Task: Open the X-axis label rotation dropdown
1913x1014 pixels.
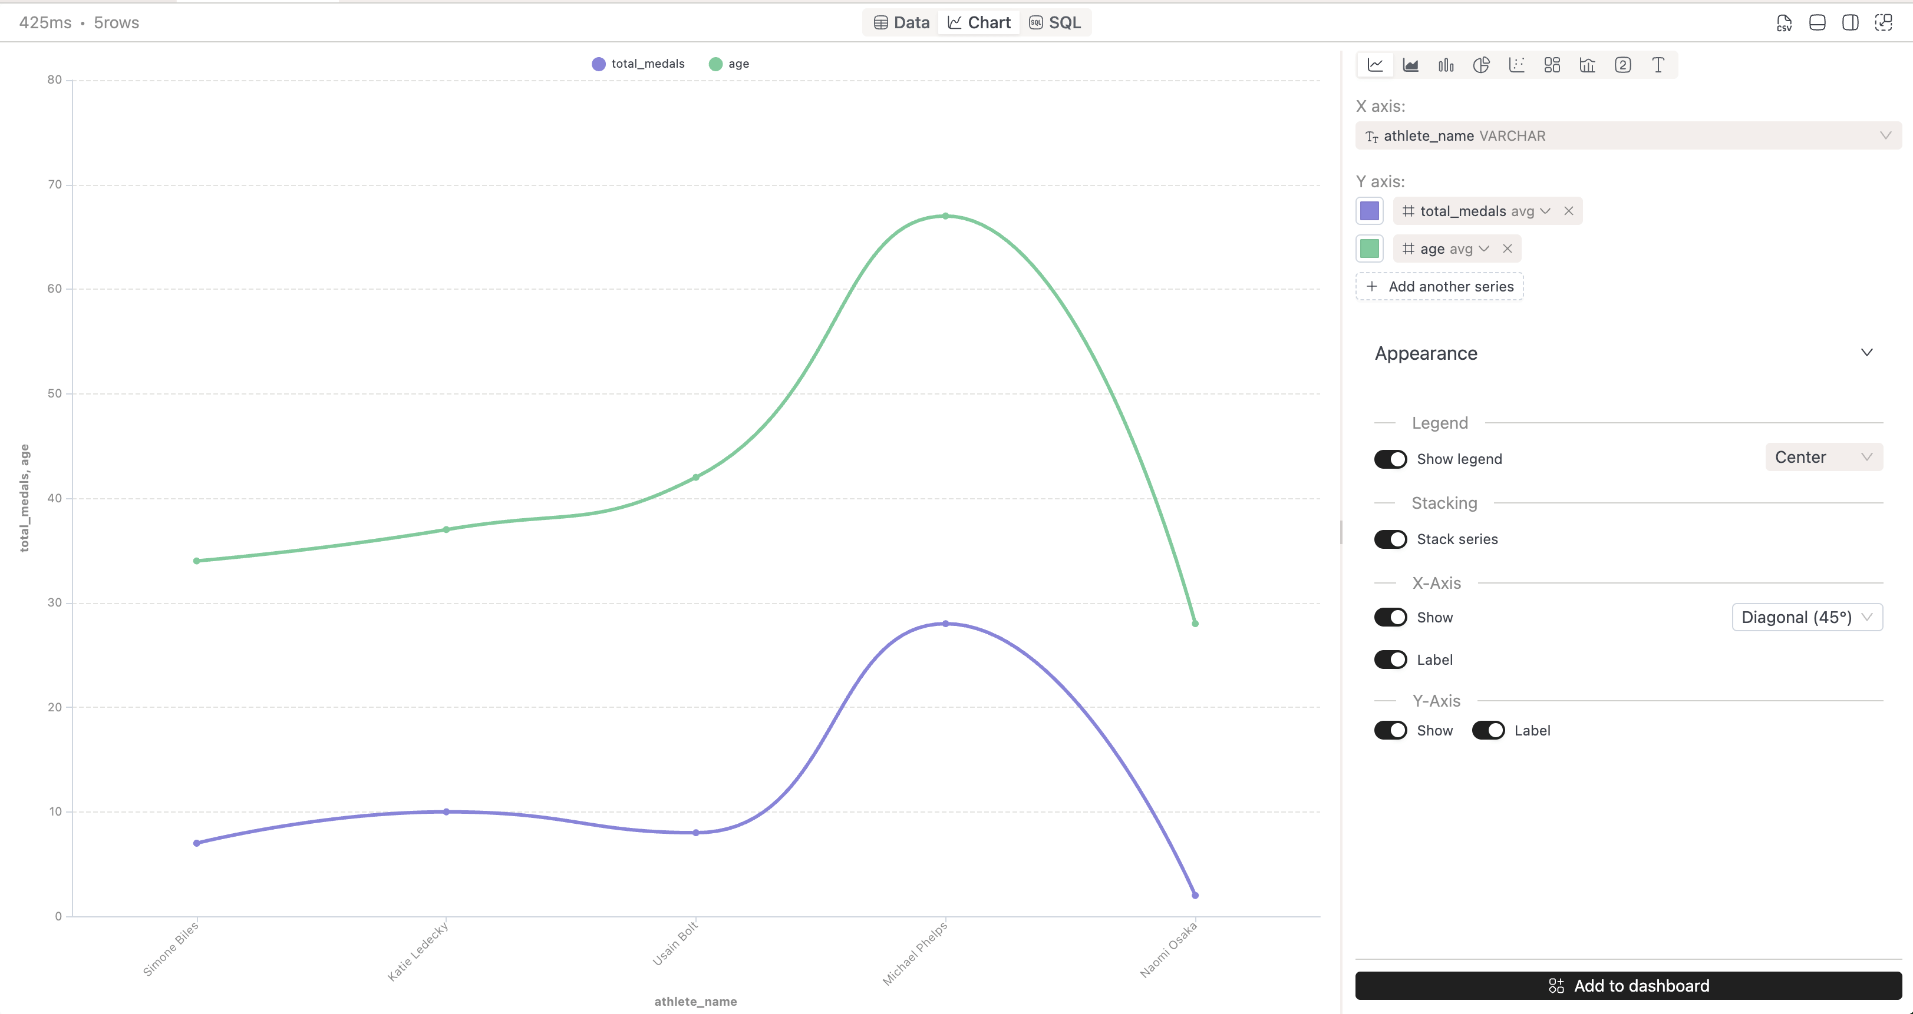Action: click(1807, 617)
